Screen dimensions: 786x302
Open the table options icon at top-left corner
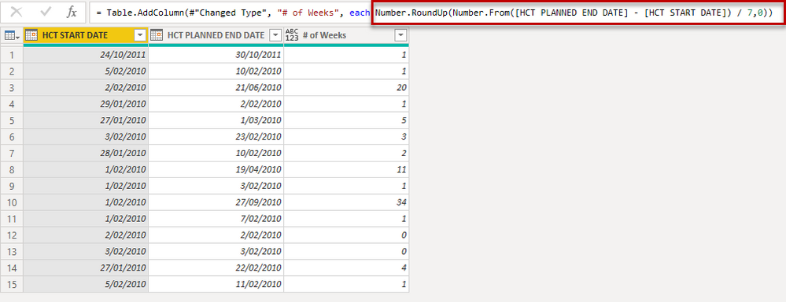(x=12, y=35)
